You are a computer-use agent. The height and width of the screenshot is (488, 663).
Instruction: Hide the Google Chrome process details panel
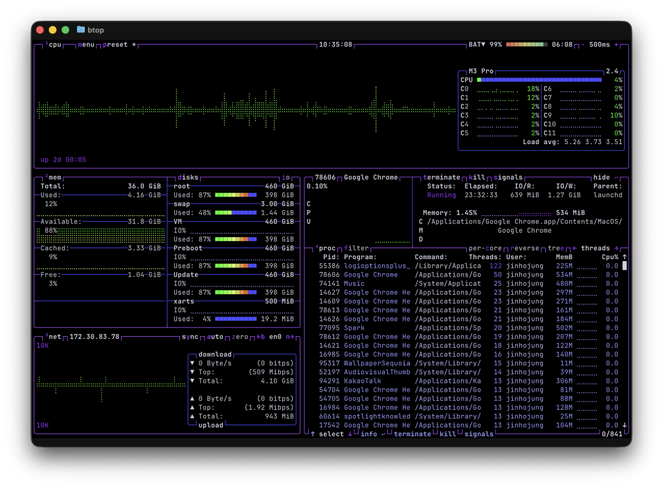601,177
